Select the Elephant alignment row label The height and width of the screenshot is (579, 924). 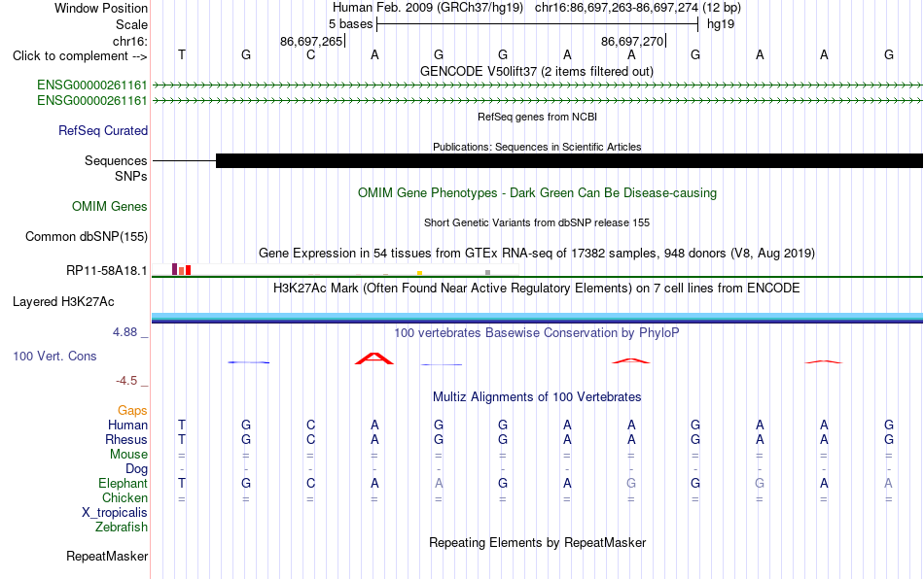tap(123, 483)
